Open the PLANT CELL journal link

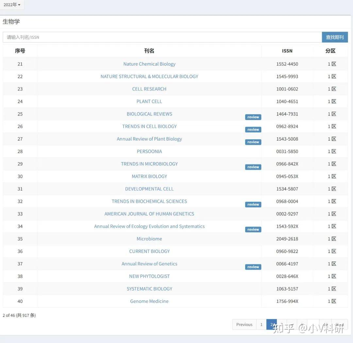point(149,101)
